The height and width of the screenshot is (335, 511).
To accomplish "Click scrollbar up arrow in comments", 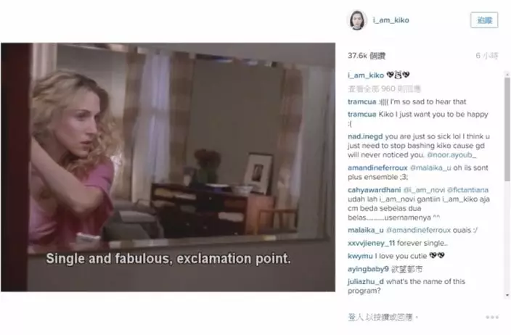I will (507, 75).
